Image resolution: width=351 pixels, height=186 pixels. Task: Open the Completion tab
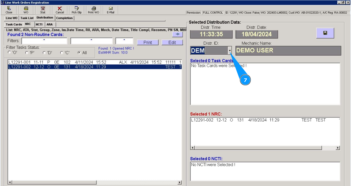pos(65,18)
